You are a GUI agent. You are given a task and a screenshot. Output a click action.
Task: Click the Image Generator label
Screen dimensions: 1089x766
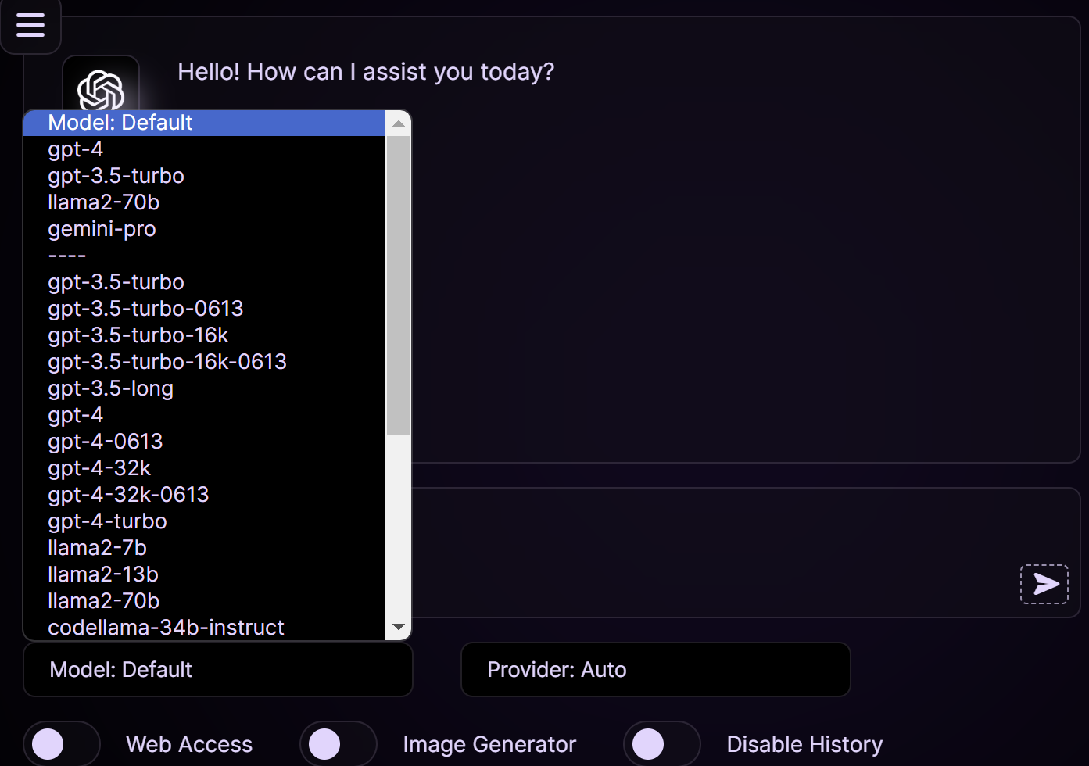click(x=489, y=744)
